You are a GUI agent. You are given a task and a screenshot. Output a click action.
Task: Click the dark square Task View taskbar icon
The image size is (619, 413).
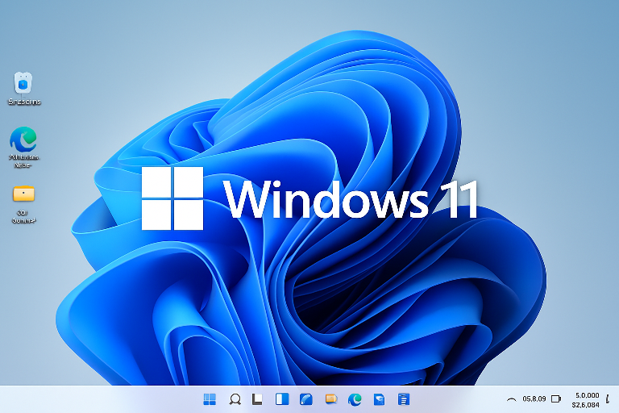257,399
